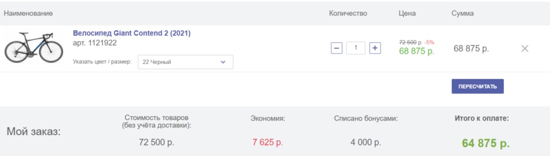Click the crossed-out price 72 500 р.

pyautogui.click(x=410, y=42)
